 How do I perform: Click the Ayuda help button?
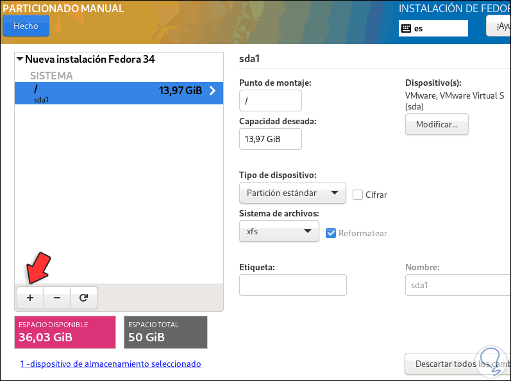[499, 26]
